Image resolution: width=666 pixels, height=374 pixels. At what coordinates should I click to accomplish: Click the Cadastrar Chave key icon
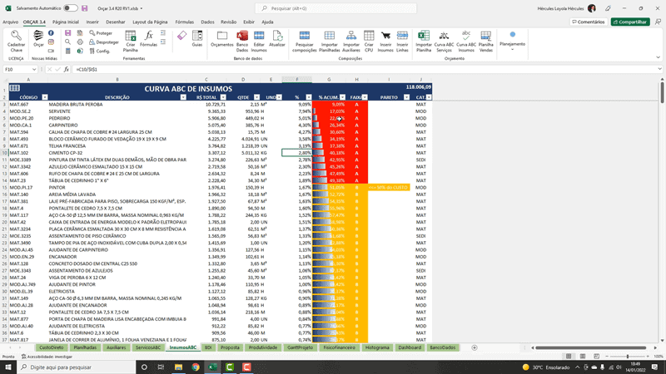16,36
